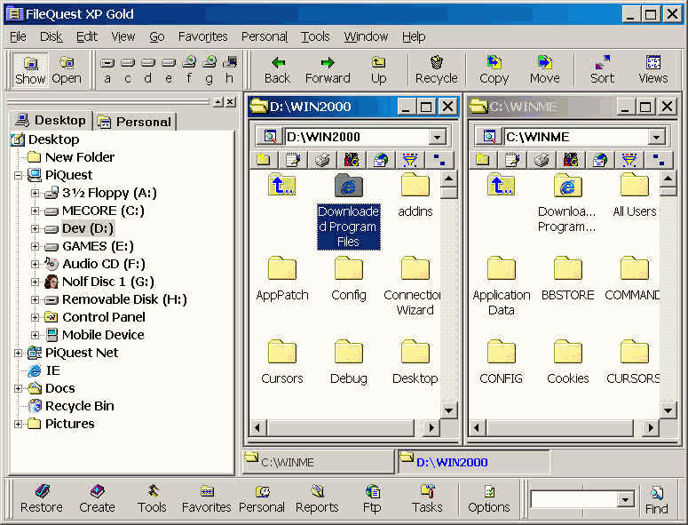Select CD drive g in the drive toolbar
The height and width of the screenshot is (525, 688).
pyautogui.click(x=210, y=70)
